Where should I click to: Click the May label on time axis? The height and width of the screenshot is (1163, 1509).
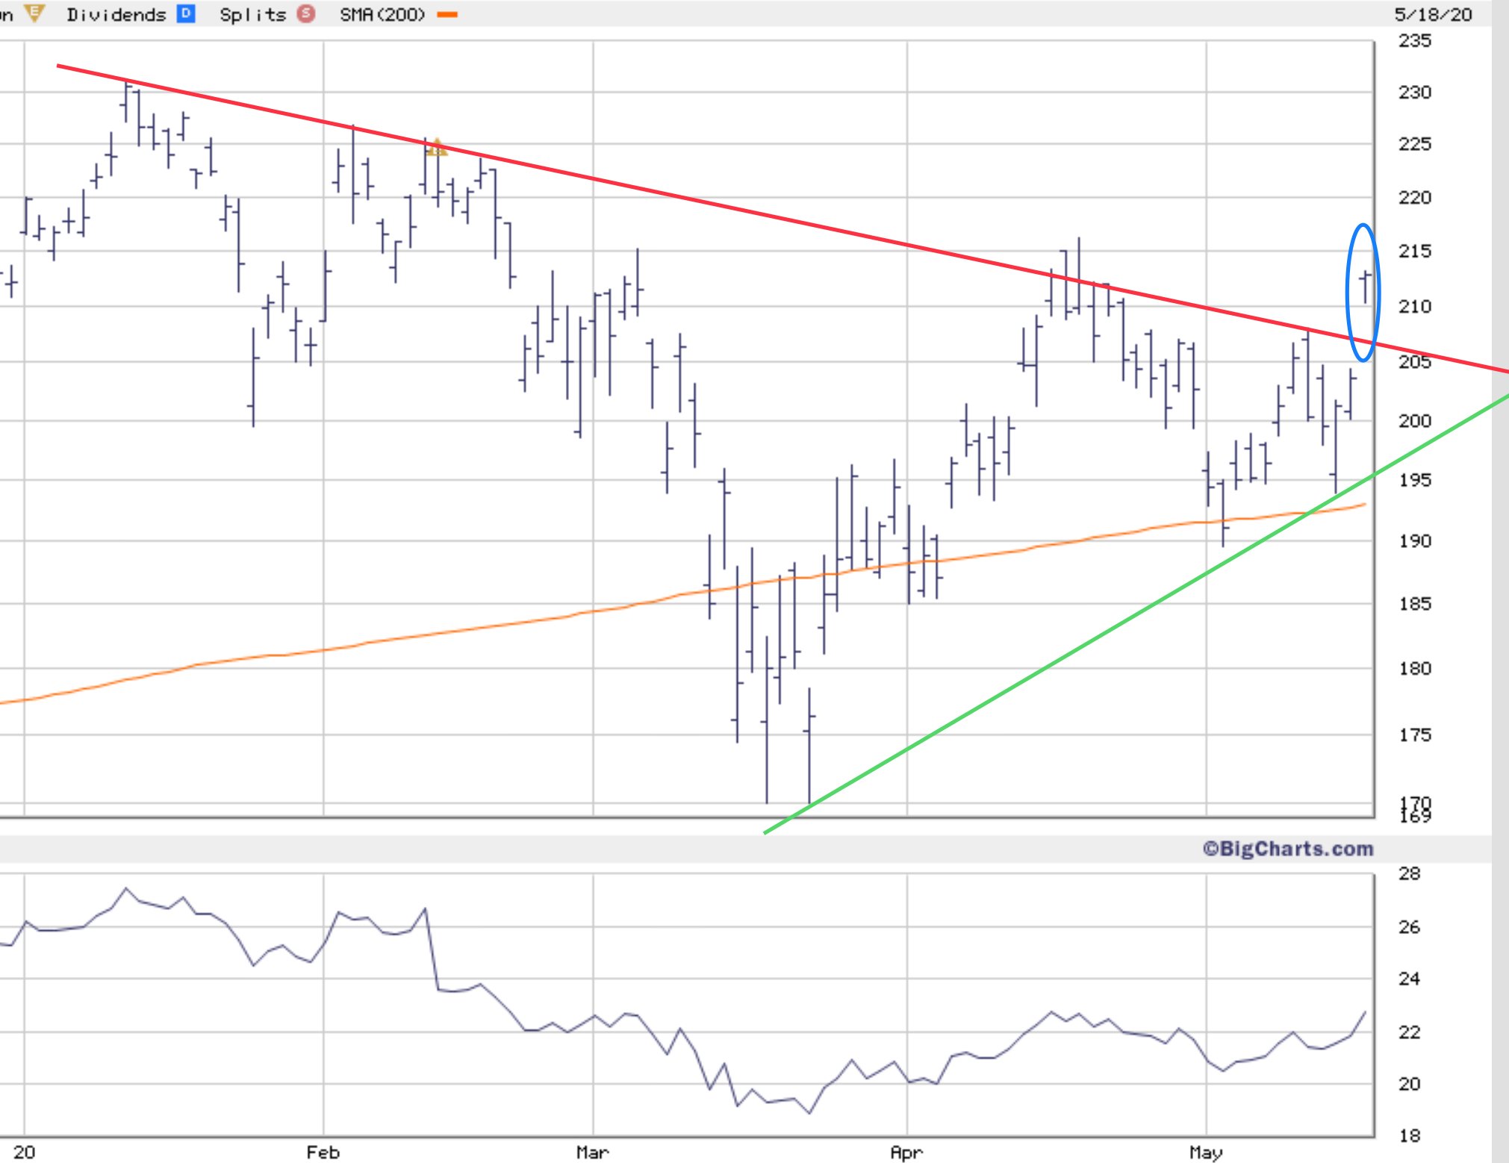[x=1205, y=1152]
